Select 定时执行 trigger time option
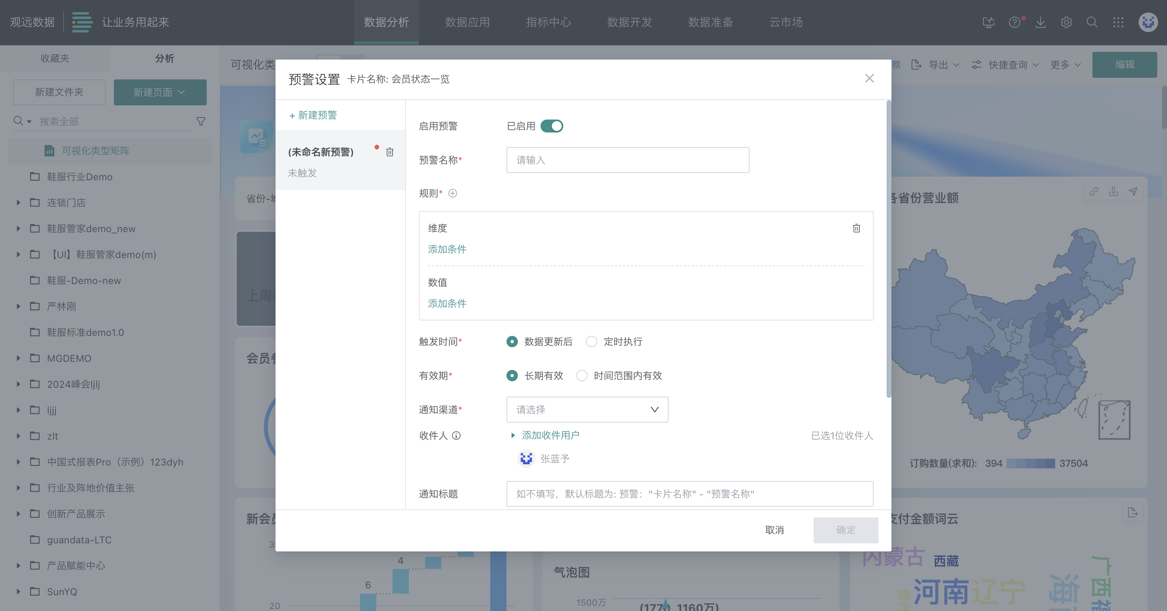Image resolution: width=1167 pixels, height=611 pixels. (x=592, y=342)
